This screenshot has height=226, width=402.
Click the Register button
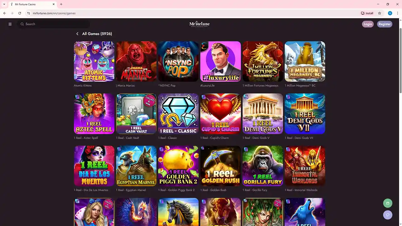(x=384, y=24)
